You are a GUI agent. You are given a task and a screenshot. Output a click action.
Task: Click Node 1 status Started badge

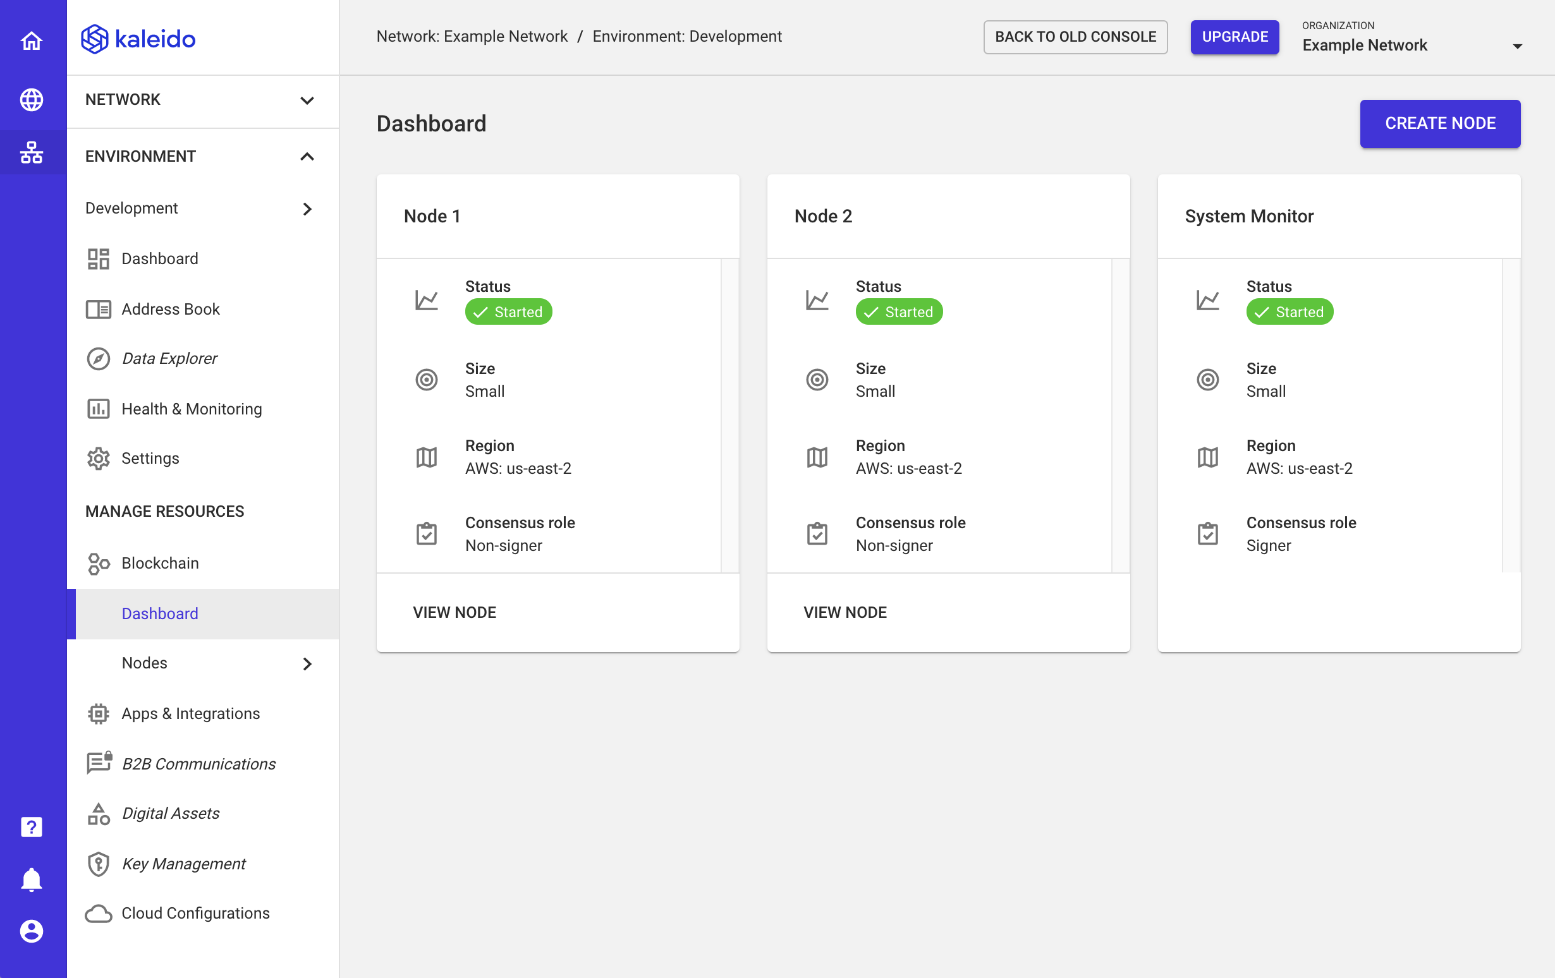click(507, 312)
